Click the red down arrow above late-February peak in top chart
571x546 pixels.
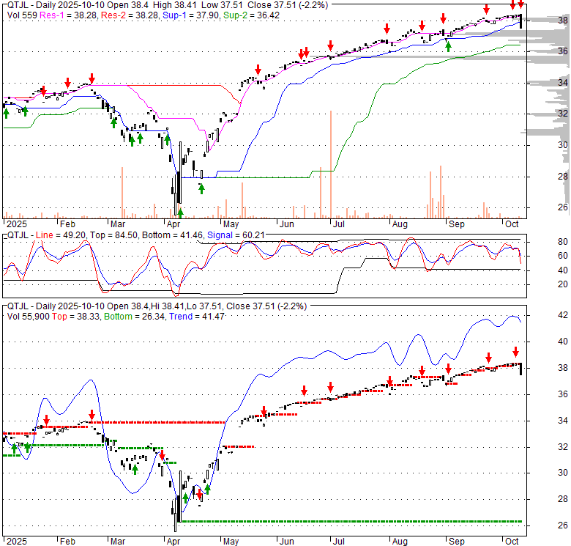coord(92,78)
